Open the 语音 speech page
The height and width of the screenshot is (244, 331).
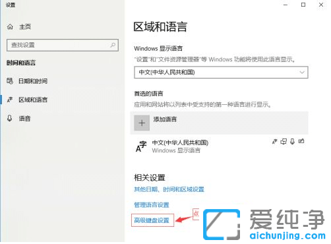point(24,119)
